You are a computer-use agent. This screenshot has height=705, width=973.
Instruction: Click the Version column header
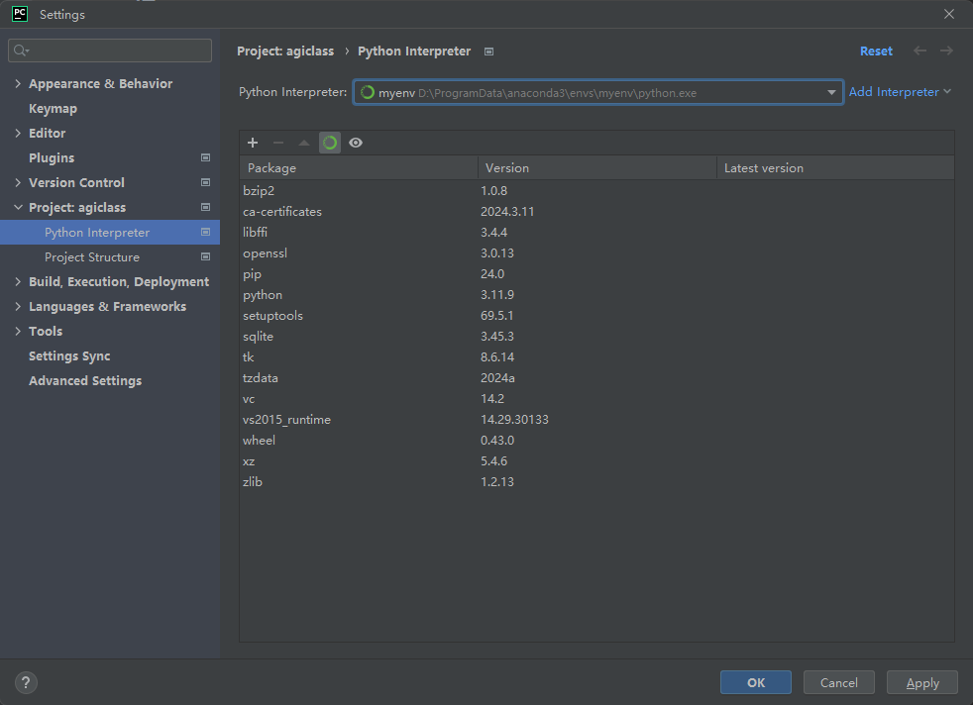596,168
